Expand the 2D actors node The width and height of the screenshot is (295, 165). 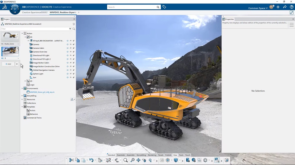coord(25,81)
